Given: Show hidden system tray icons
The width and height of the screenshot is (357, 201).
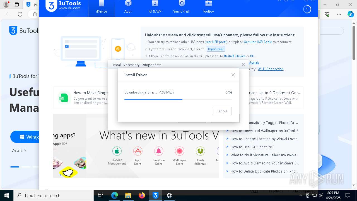Looking at the screenshot, I should click(301, 195).
